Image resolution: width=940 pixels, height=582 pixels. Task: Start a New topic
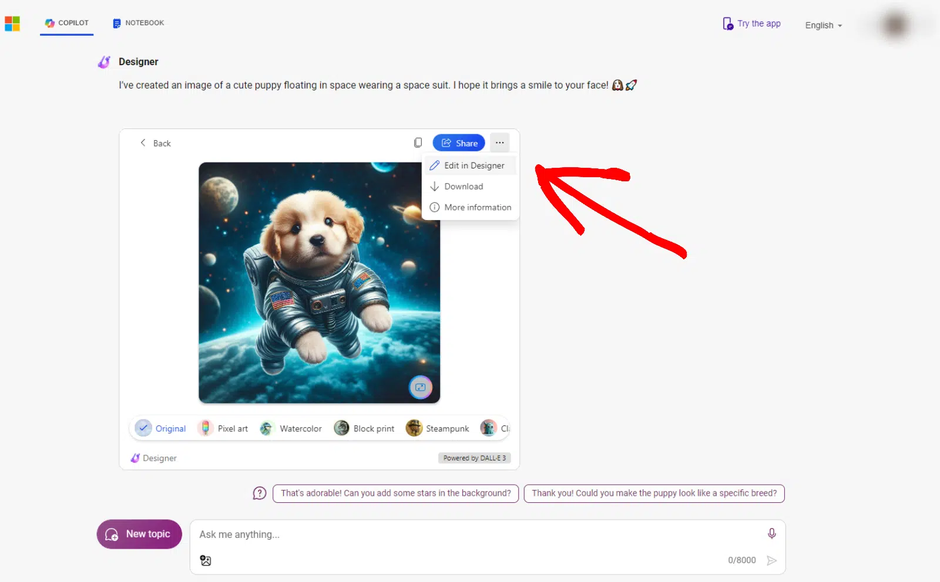(x=139, y=534)
